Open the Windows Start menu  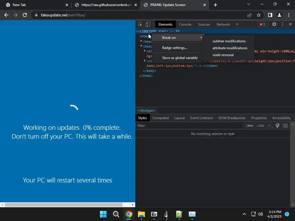(x=103, y=214)
